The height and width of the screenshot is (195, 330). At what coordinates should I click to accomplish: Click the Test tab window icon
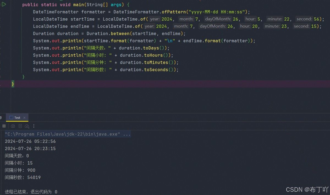[x=11, y=117]
